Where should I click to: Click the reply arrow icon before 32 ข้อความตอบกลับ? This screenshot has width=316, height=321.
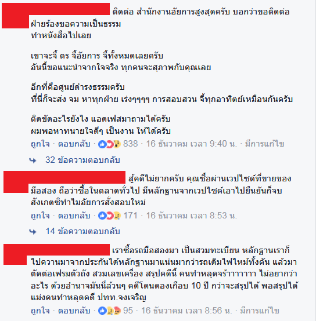click(x=33, y=160)
